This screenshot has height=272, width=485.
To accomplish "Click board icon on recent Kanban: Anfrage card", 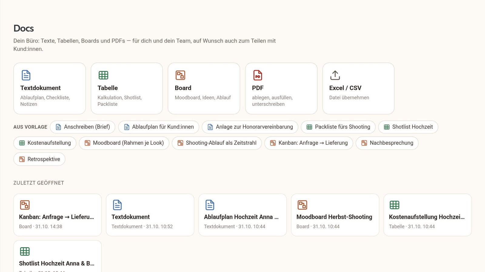I will [x=25, y=205].
